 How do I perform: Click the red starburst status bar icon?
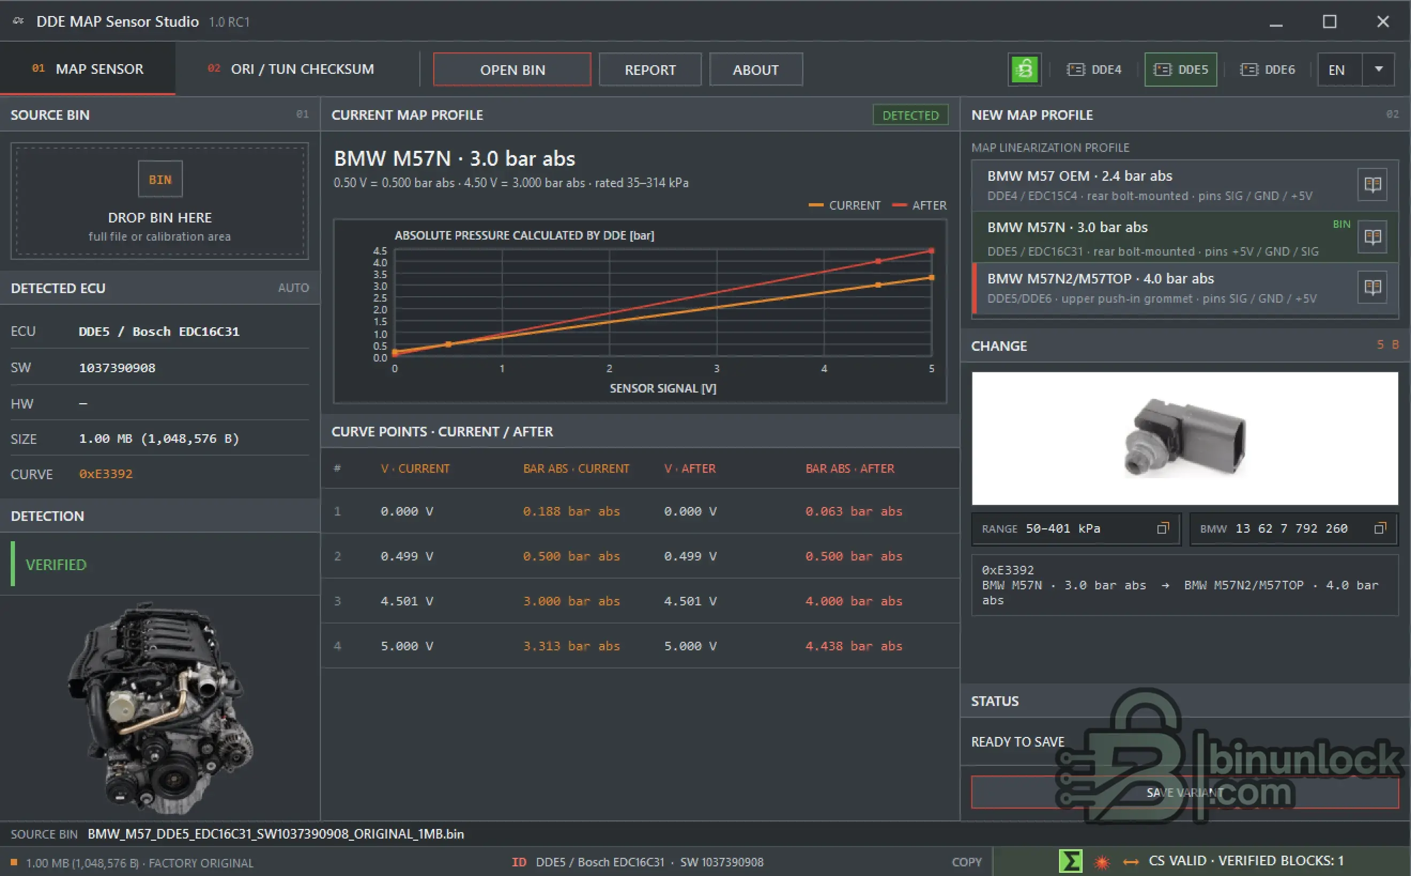coord(1102,862)
